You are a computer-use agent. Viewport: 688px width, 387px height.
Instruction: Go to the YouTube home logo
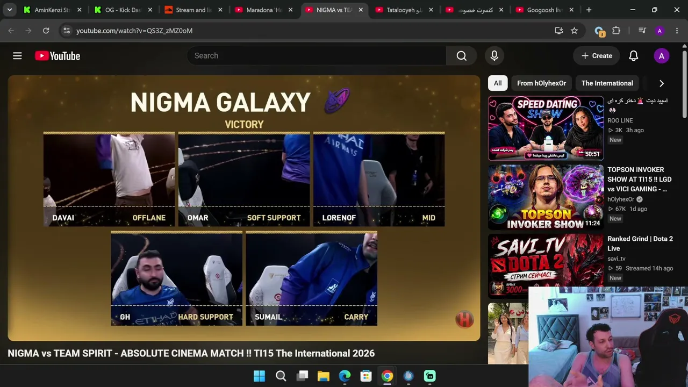point(58,56)
